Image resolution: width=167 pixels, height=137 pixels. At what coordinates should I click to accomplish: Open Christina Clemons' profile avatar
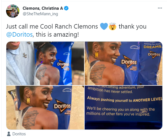pyautogui.click(x=13, y=11)
